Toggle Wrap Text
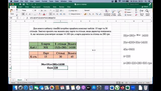This screenshot has height=91, width=161. [x=73, y=11]
